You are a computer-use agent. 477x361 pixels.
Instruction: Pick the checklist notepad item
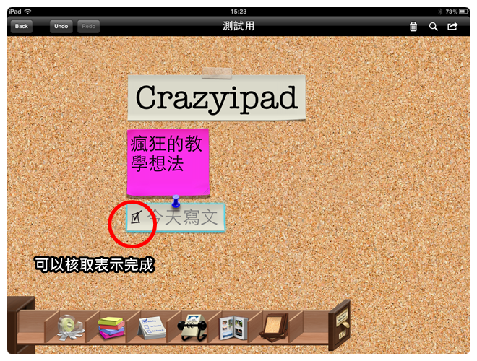coord(152,328)
